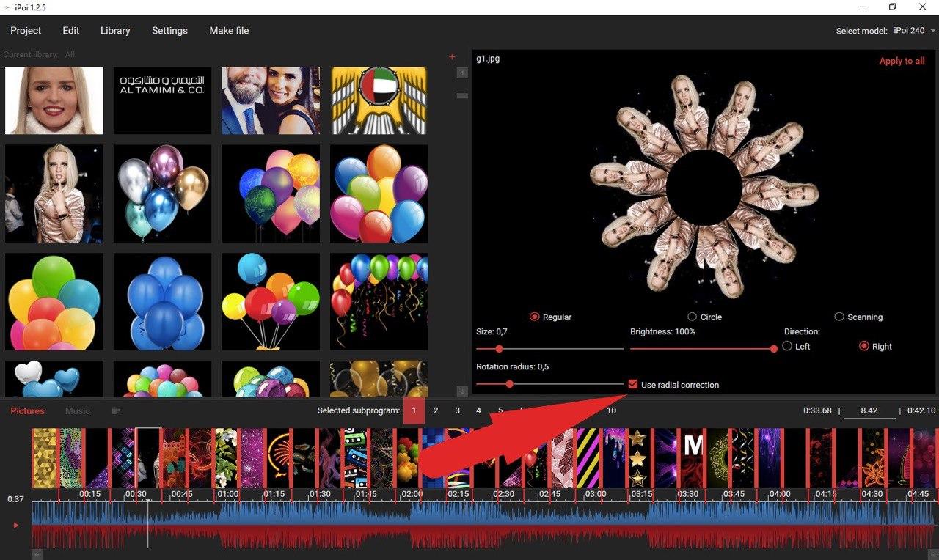
Task: Set rotation direction to Left
Action: (787, 346)
